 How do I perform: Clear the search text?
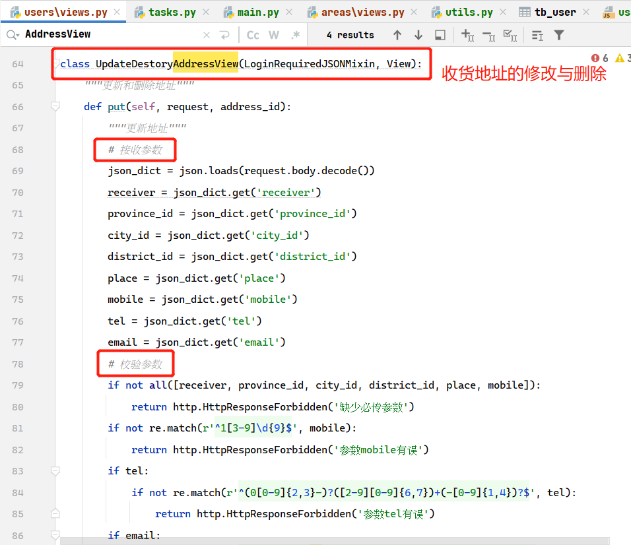(207, 35)
